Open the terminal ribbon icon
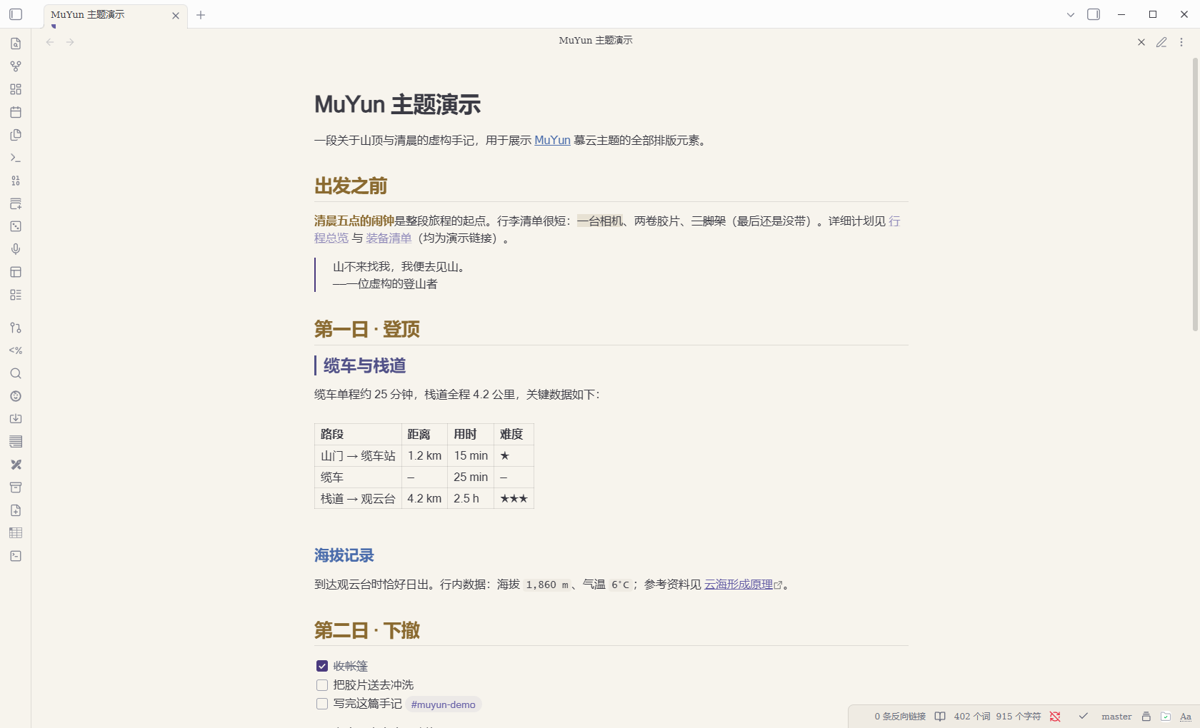Viewport: 1200px width, 728px height. (x=16, y=556)
